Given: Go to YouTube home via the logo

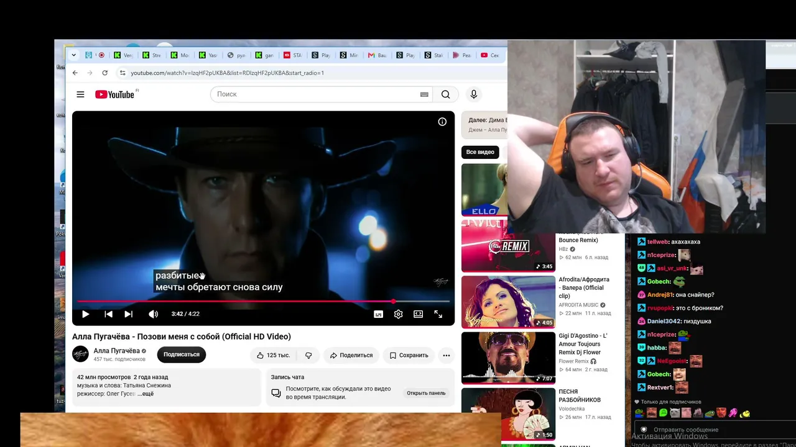Looking at the screenshot, I should tap(115, 94).
